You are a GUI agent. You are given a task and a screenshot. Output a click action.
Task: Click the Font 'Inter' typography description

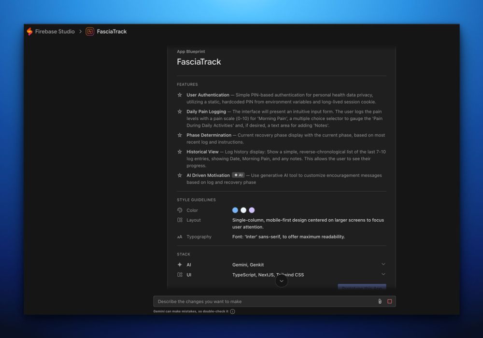[289, 237]
